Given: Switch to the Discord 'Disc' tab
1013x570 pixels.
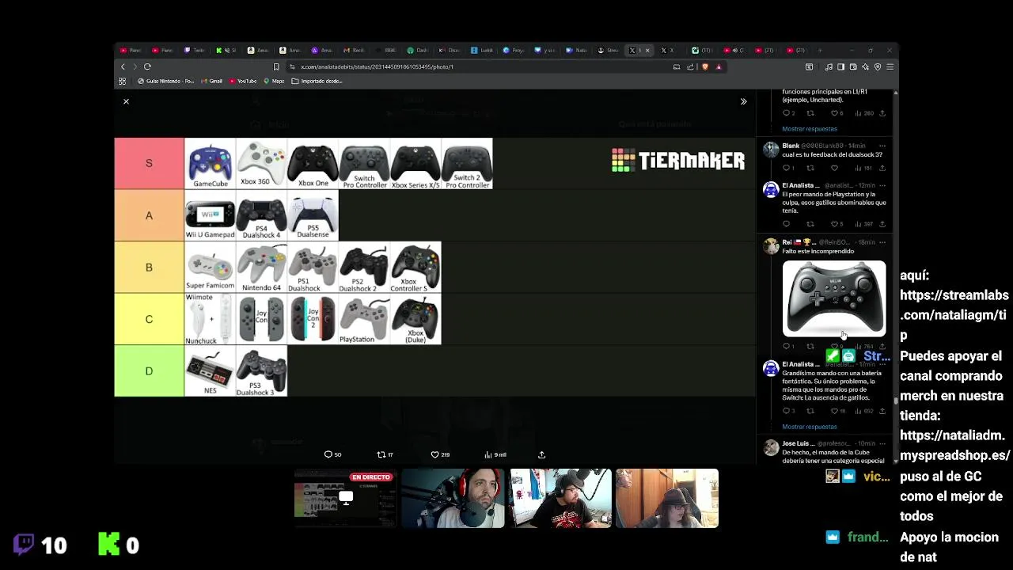Looking at the screenshot, I should coord(448,50).
